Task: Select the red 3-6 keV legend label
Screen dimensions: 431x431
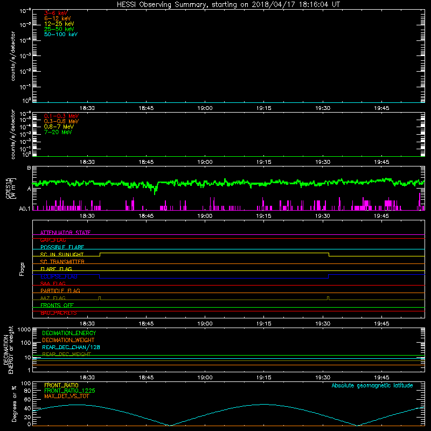Action: 56,13
